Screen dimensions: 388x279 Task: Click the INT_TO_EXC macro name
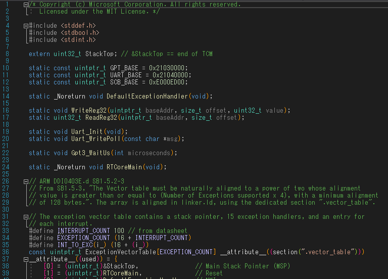[75, 245]
